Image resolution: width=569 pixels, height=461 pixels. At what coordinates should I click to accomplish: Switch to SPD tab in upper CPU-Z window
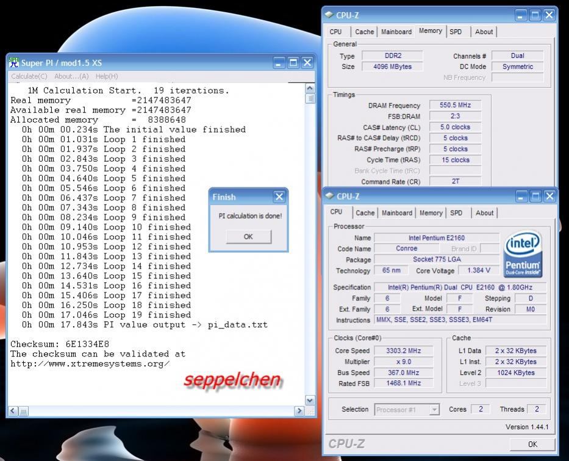click(x=456, y=32)
